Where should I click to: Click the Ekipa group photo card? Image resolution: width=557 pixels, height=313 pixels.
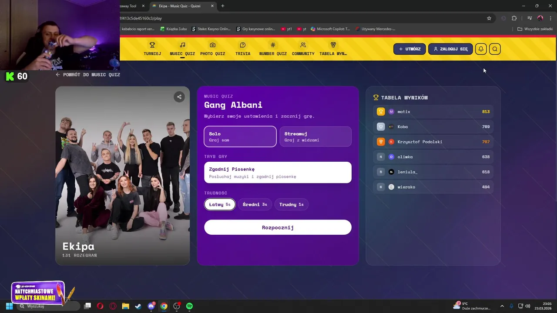coord(123,176)
